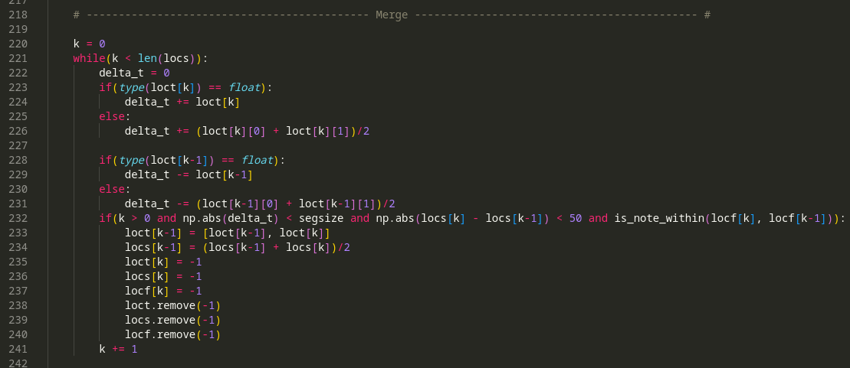Click 'loct[k] = -1' statement
This screenshot has width=850, height=368.
tap(163, 262)
